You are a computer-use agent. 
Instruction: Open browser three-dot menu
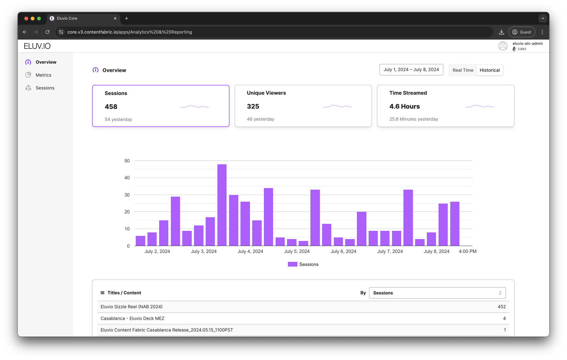pyautogui.click(x=542, y=32)
